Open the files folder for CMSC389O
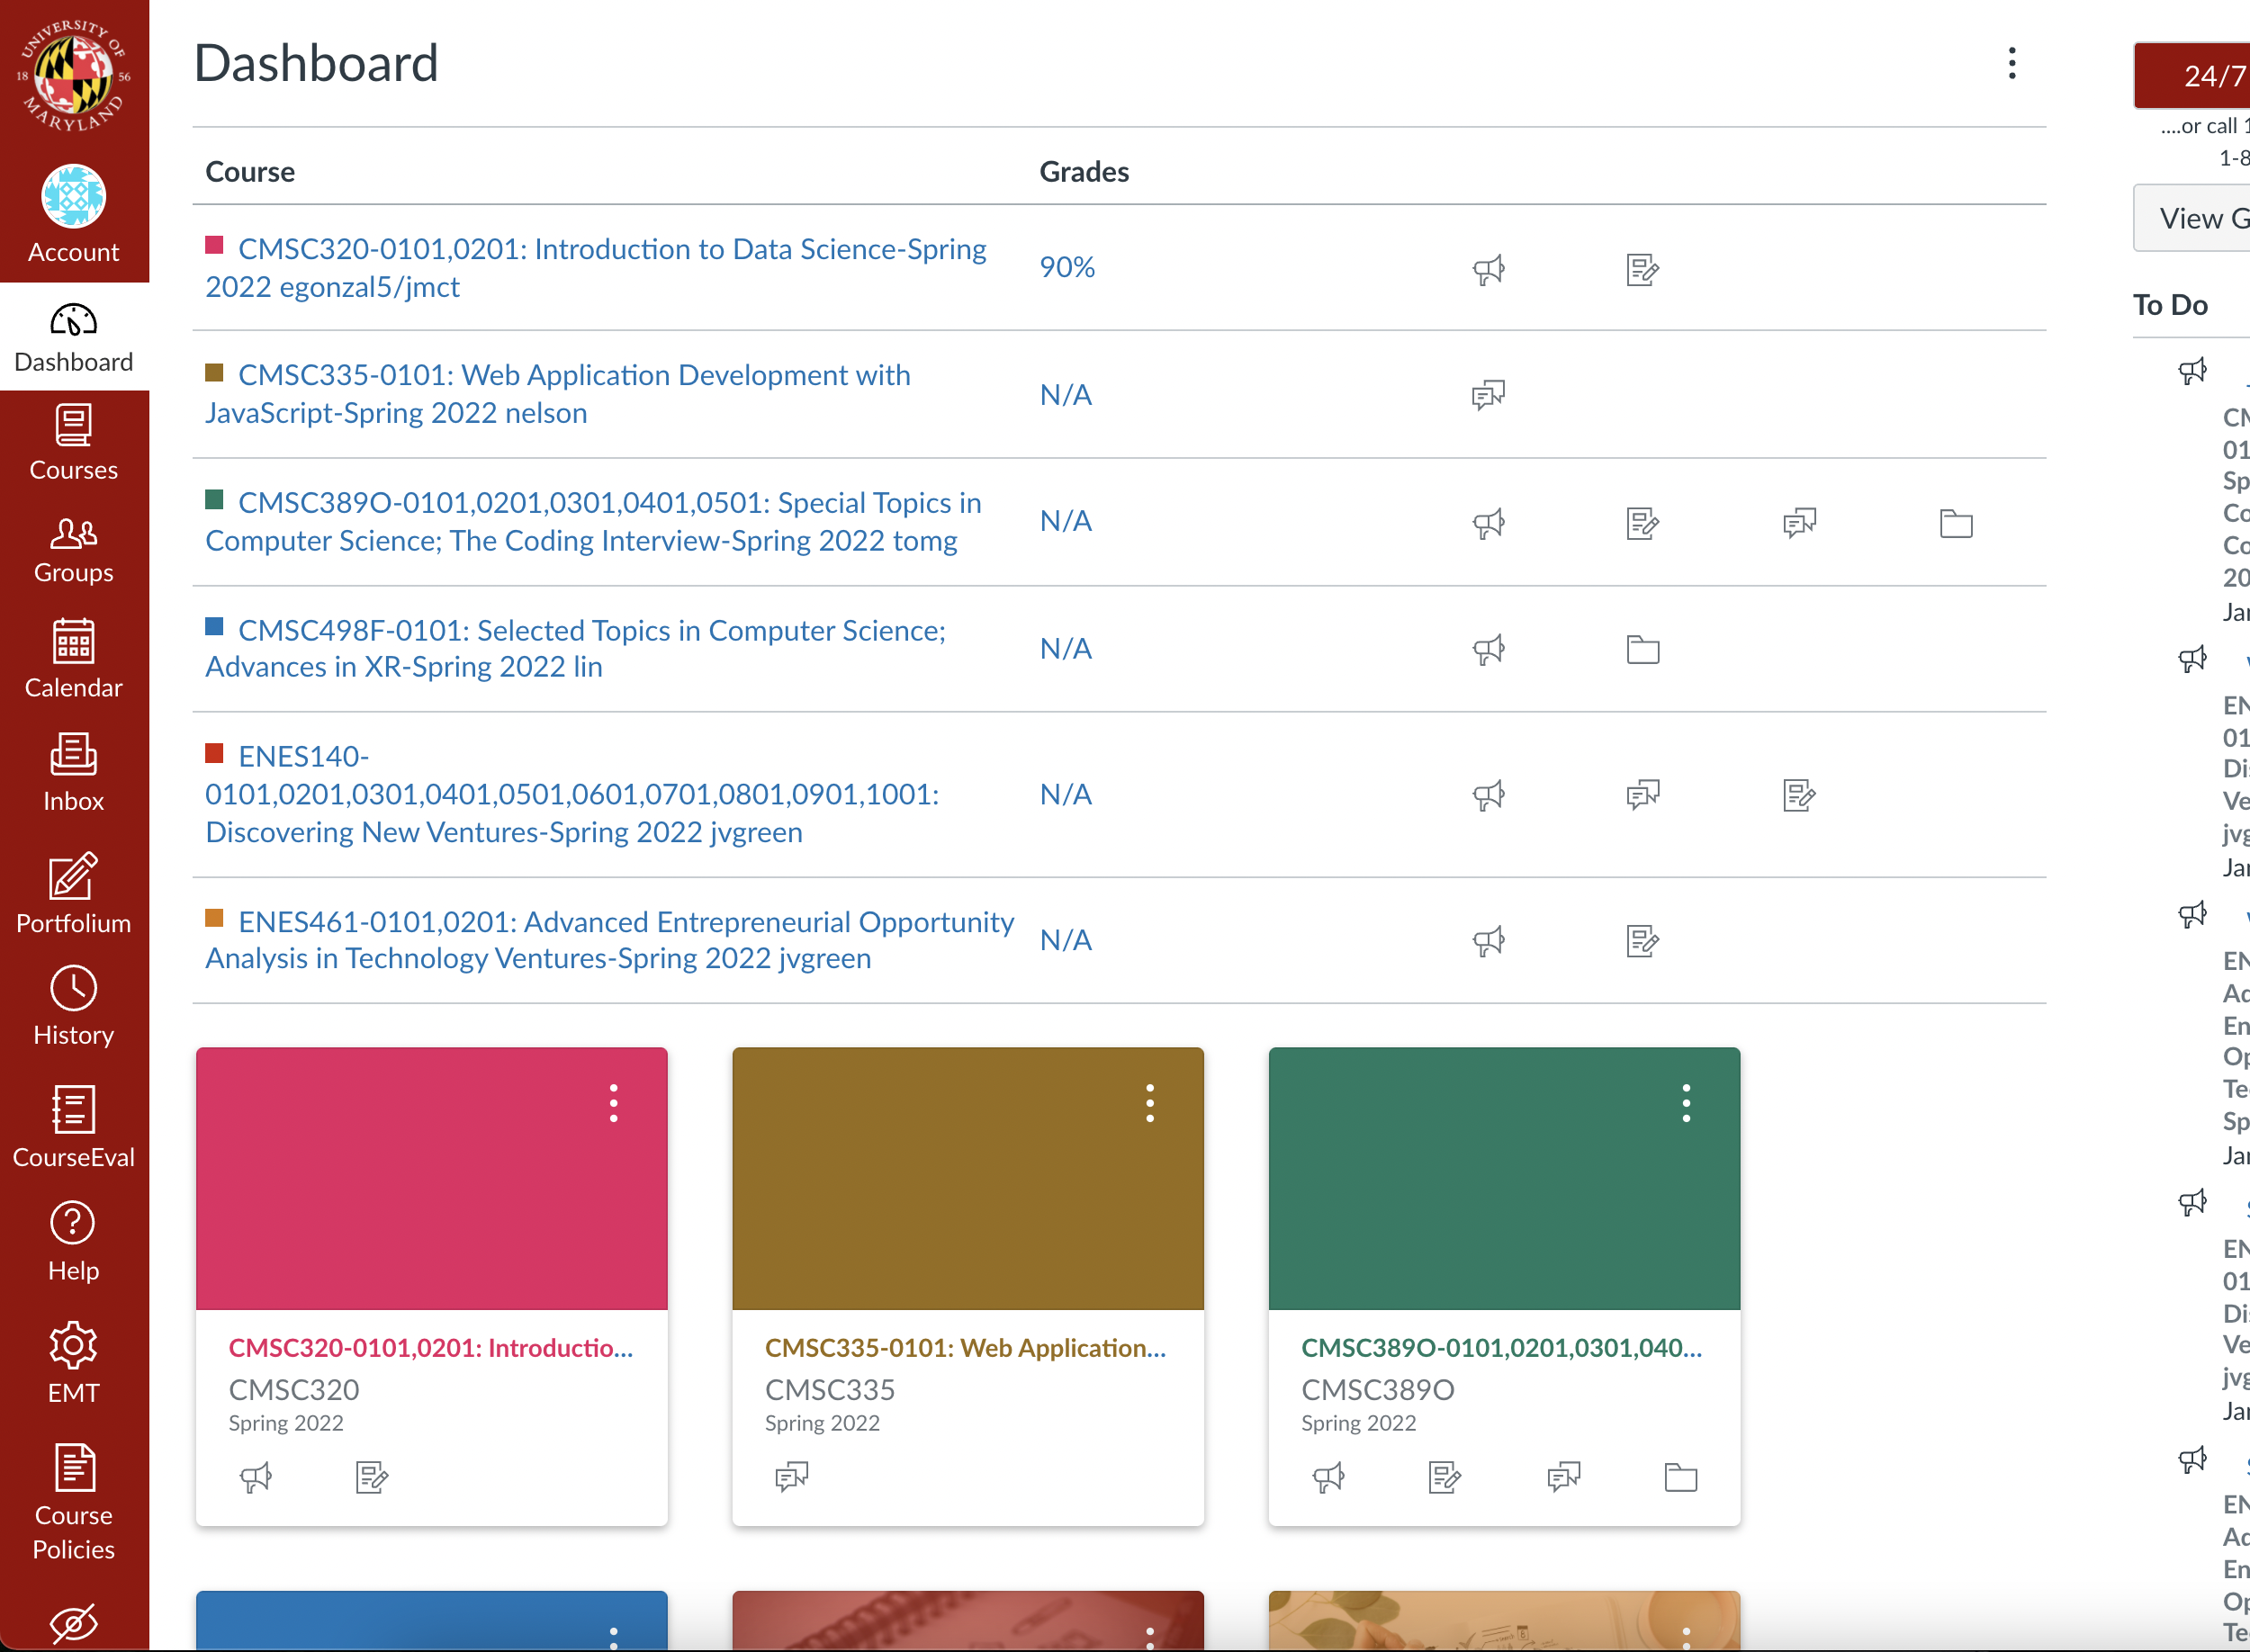 (1956, 523)
